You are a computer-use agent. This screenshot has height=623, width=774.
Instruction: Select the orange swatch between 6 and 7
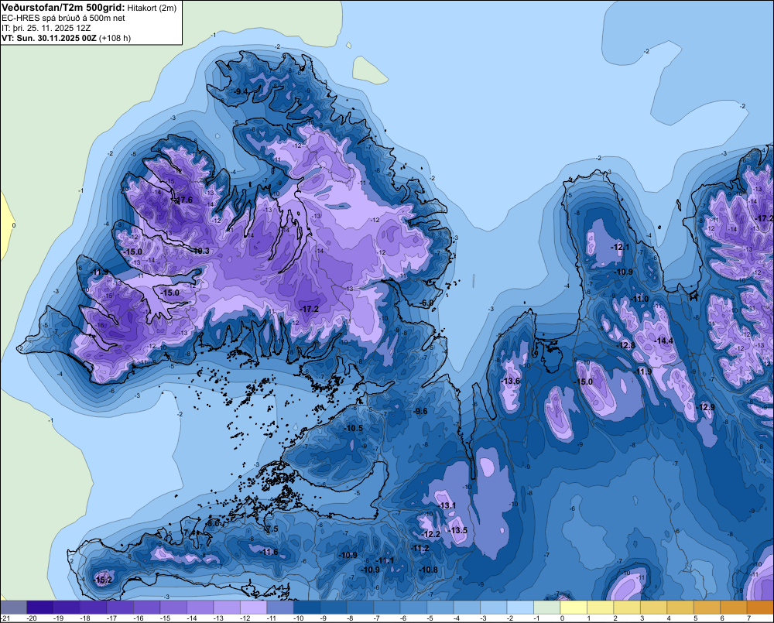pyautogui.click(x=733, y=608)
